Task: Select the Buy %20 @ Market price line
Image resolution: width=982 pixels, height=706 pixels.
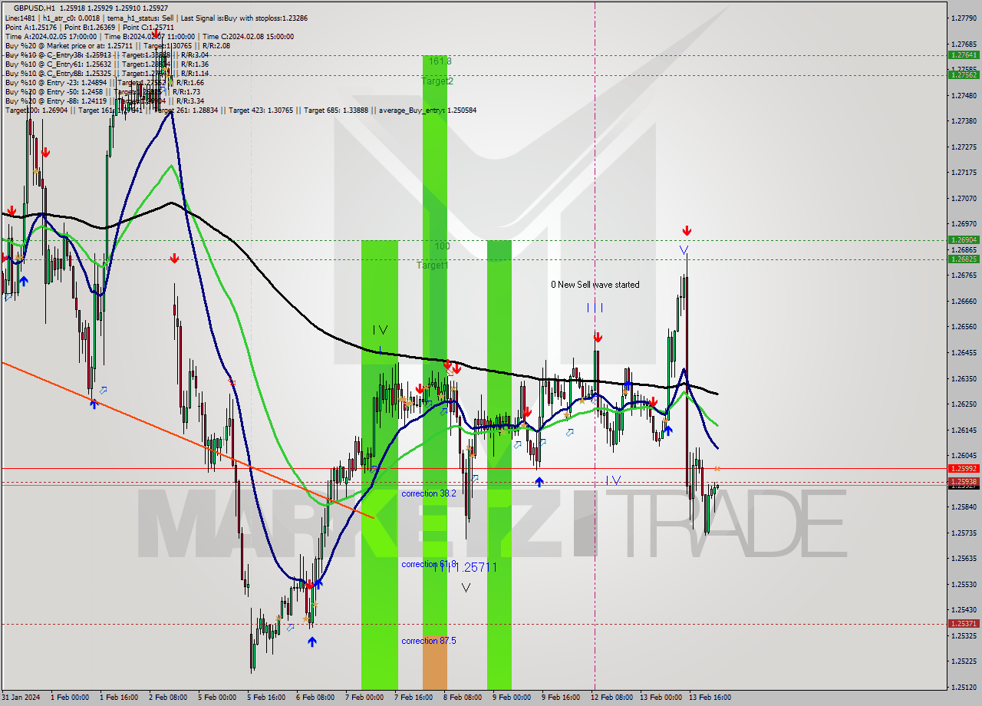Action: (x=117, y=46)
